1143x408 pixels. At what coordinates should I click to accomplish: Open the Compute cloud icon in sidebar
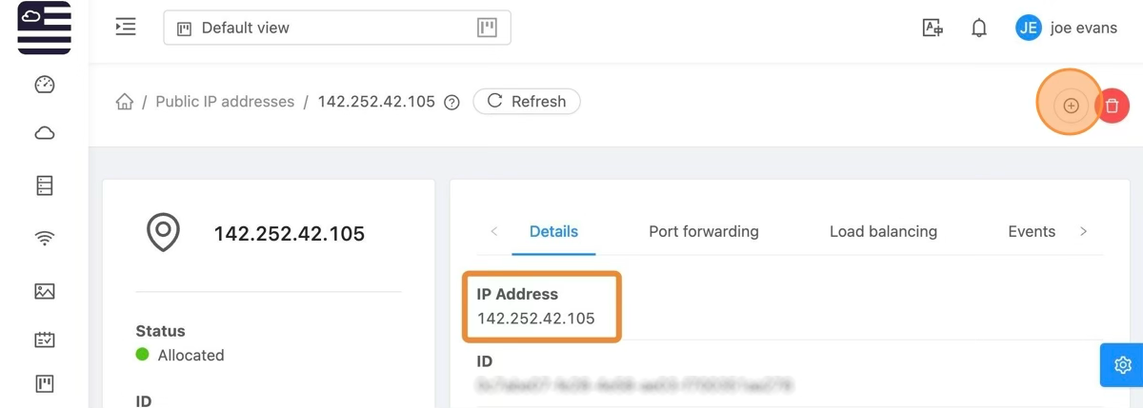point(45,133)
